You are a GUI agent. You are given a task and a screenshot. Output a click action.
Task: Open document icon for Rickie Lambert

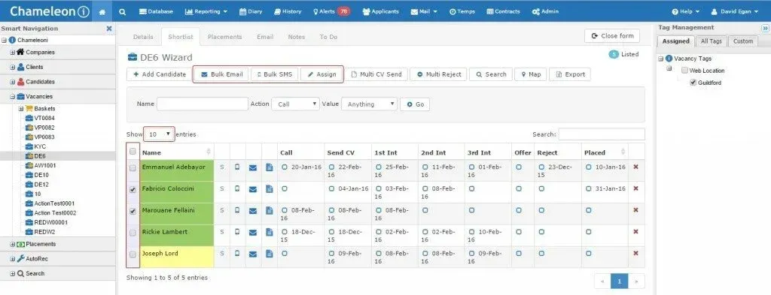point(270,232)
